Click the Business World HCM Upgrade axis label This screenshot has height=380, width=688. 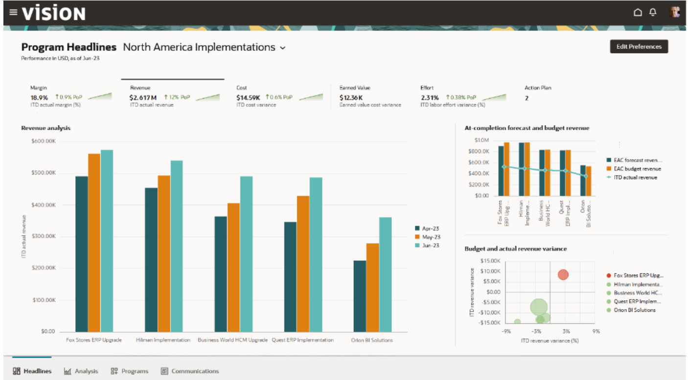(x=232, y=340)
